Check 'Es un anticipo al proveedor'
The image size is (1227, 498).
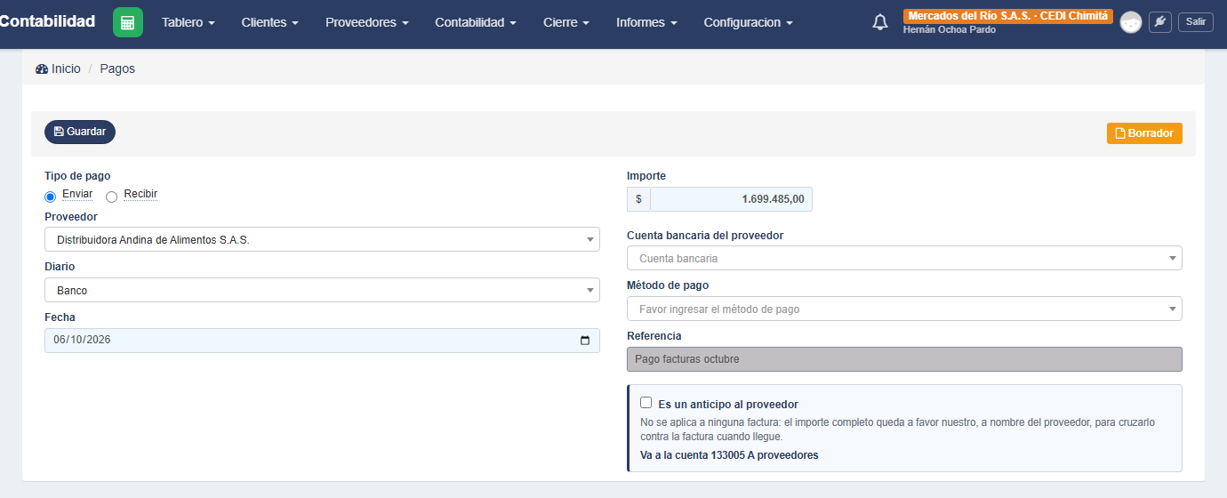pos(646,403)
